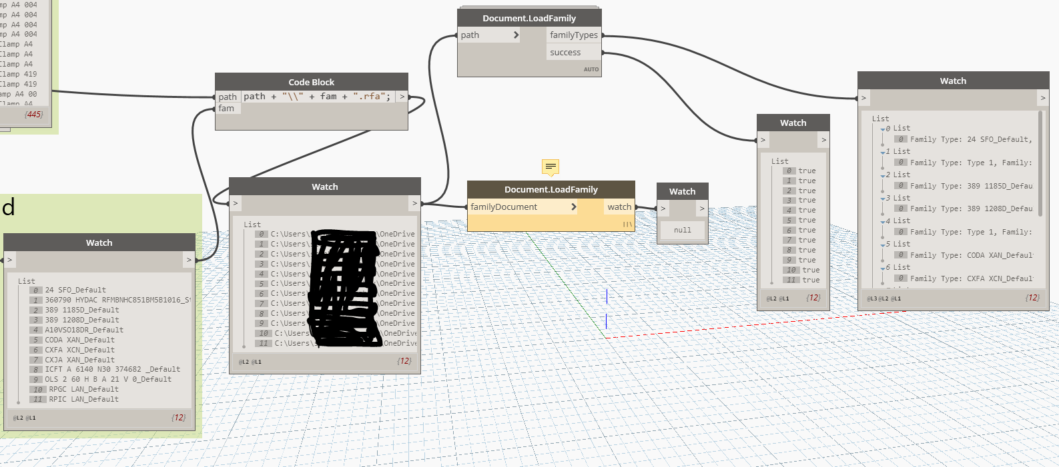Click the {445} item count on clipped list
1059x467 pixels.
point(34,115)
